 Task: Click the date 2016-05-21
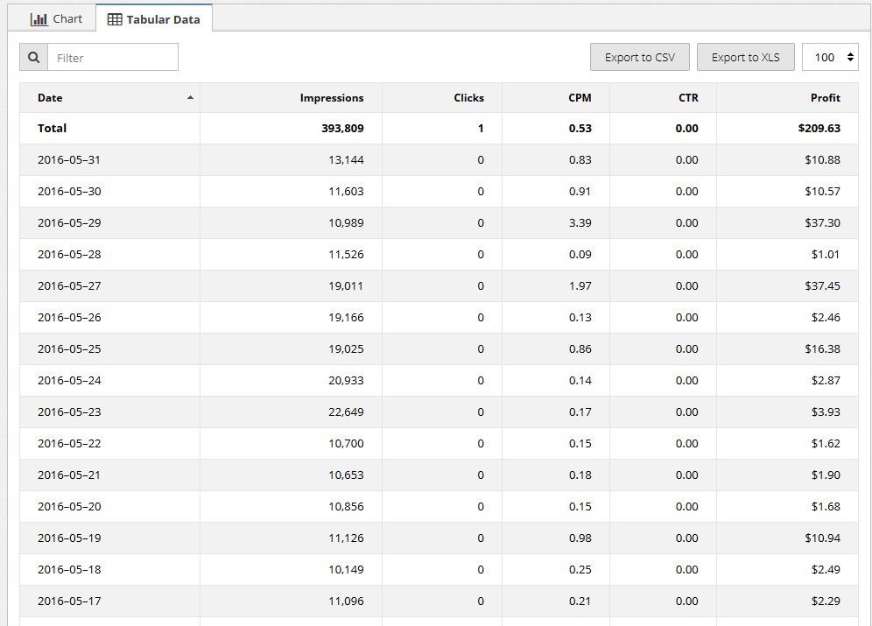pos(69,475)
